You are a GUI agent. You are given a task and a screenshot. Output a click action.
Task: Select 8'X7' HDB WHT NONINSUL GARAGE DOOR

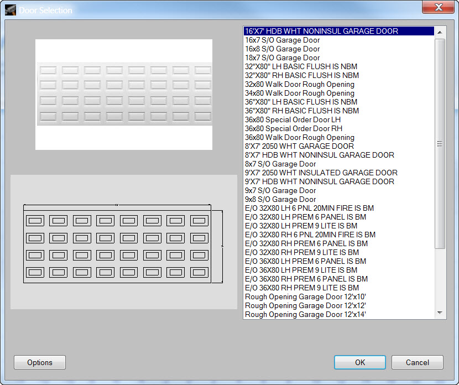[x=339, y=155]
